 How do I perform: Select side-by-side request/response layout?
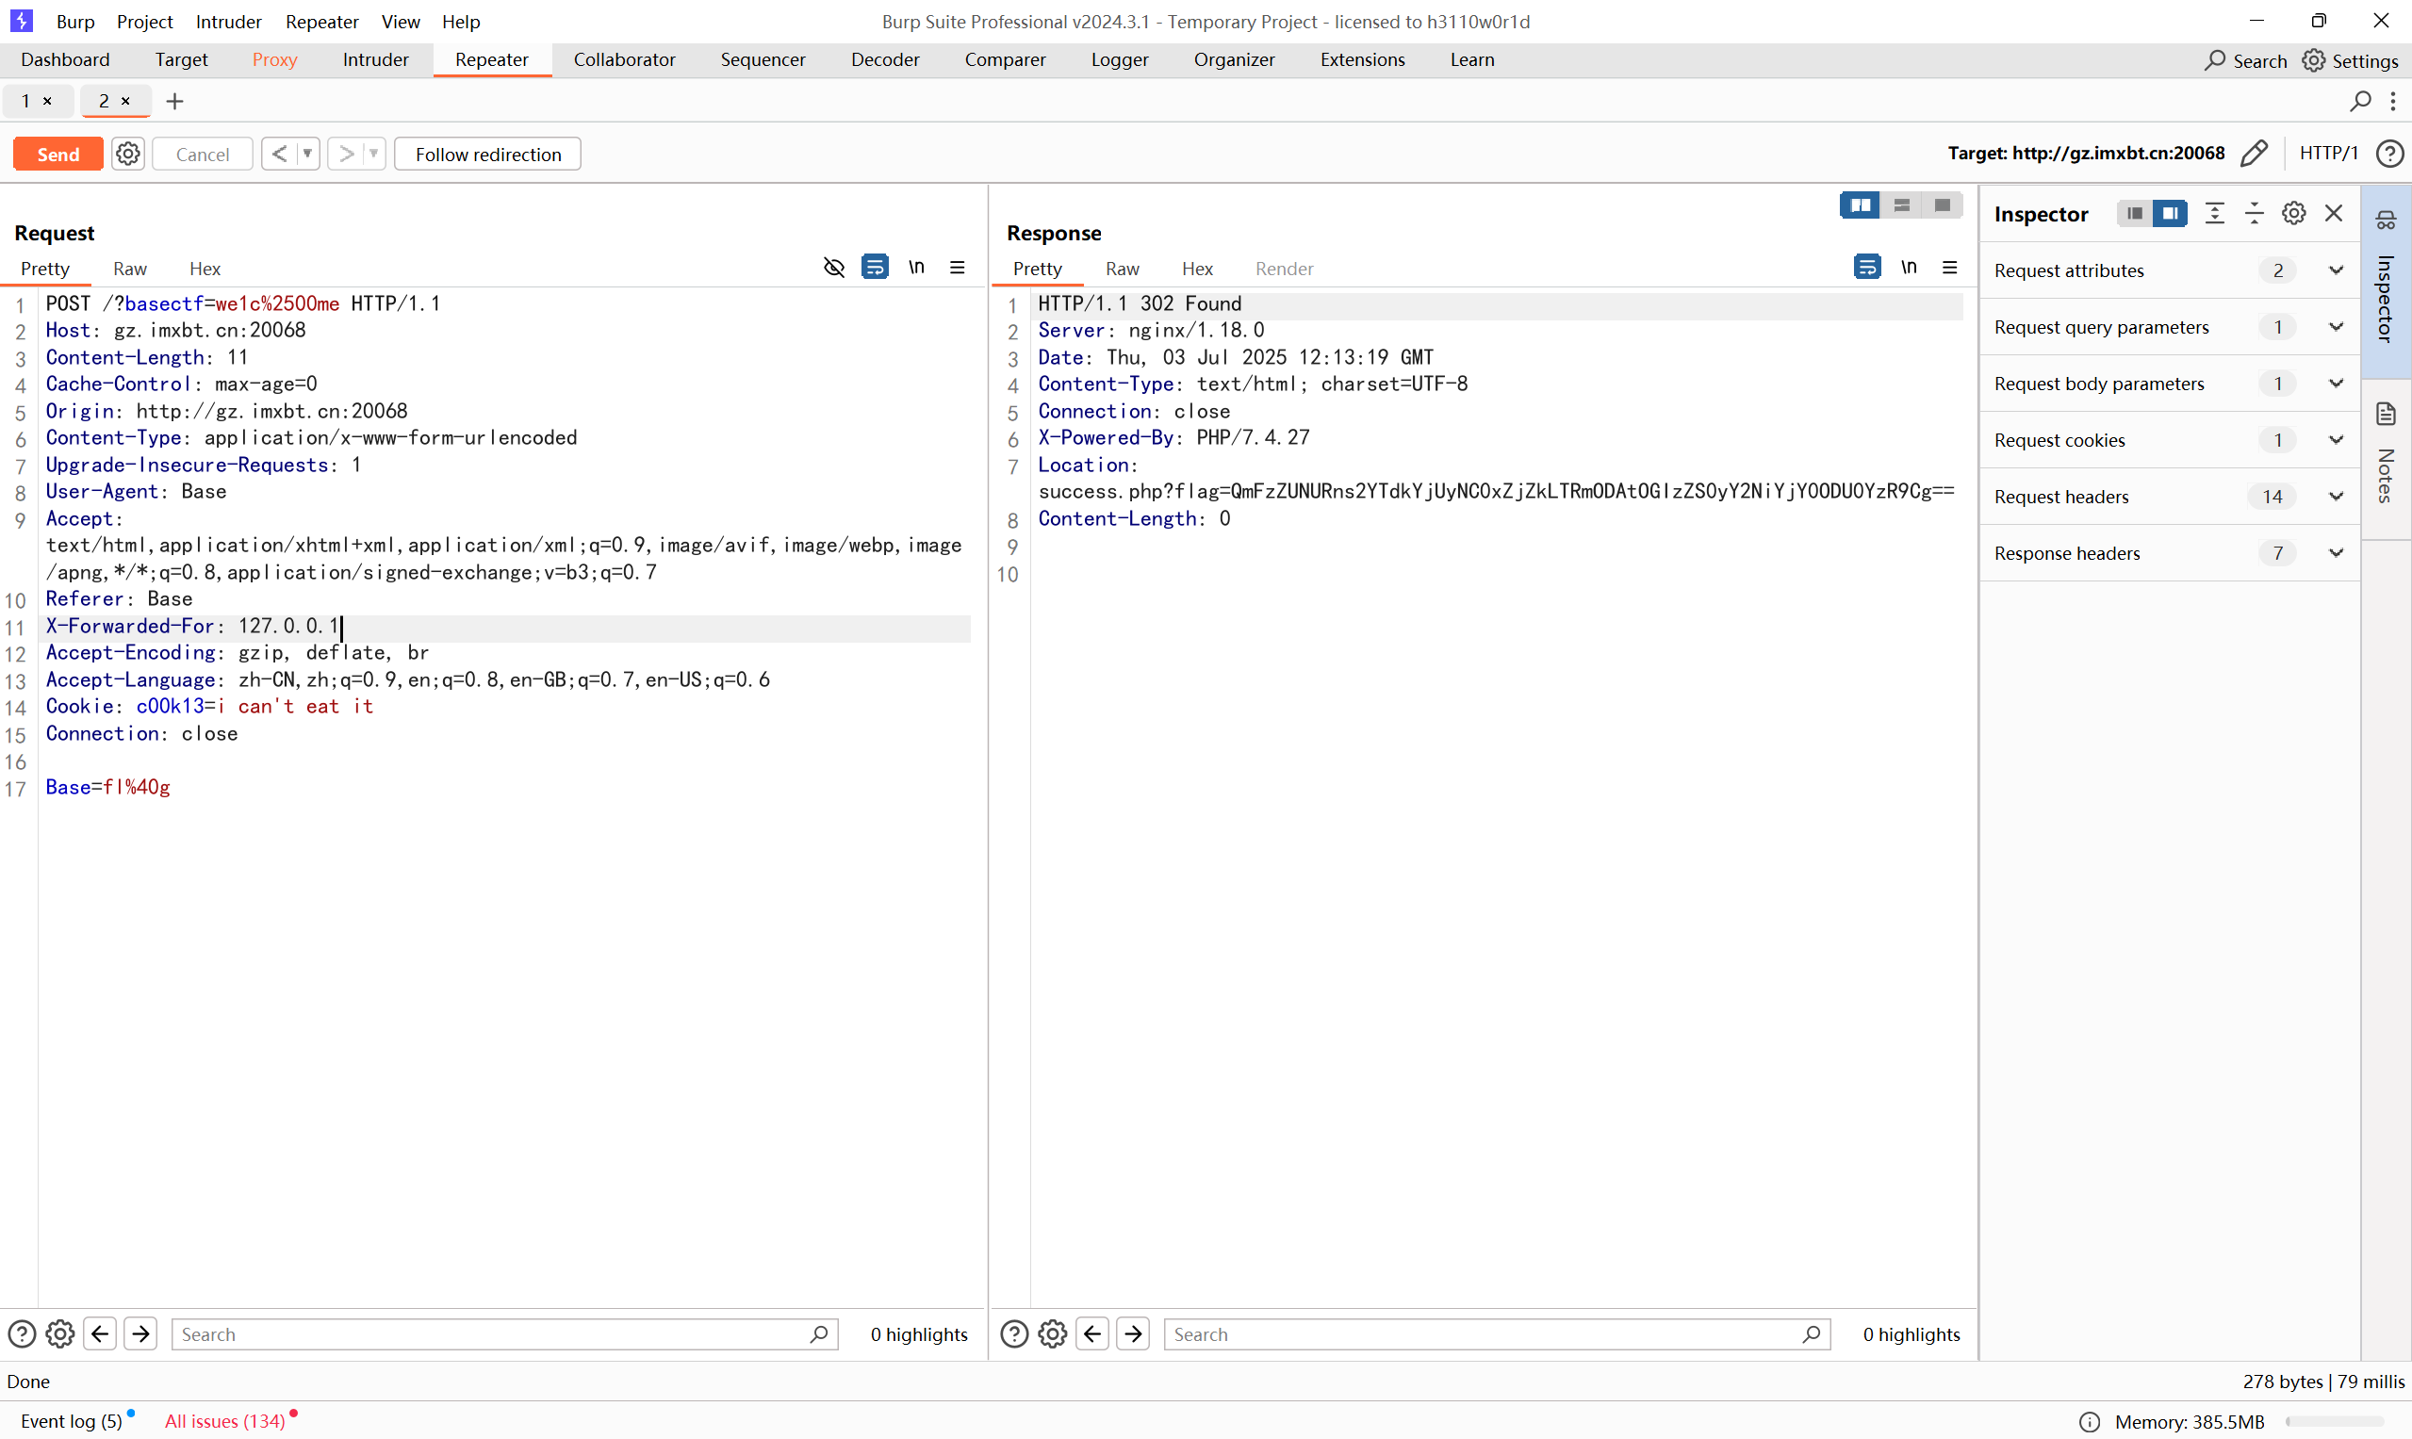tap(1861, 204)
